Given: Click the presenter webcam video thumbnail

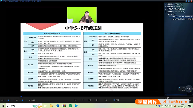Looking at the screenshot, I should (82, 15).
